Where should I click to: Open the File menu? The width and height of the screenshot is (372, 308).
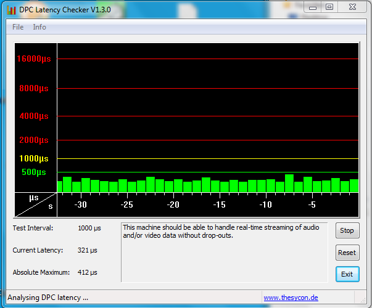(18, 27)
